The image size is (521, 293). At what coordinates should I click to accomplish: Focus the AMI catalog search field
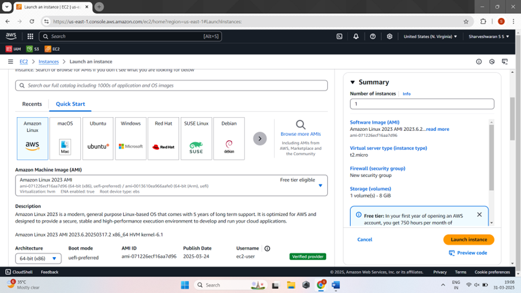point(171,85)
